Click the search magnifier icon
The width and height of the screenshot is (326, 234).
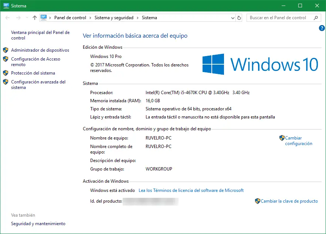point(316,18)
